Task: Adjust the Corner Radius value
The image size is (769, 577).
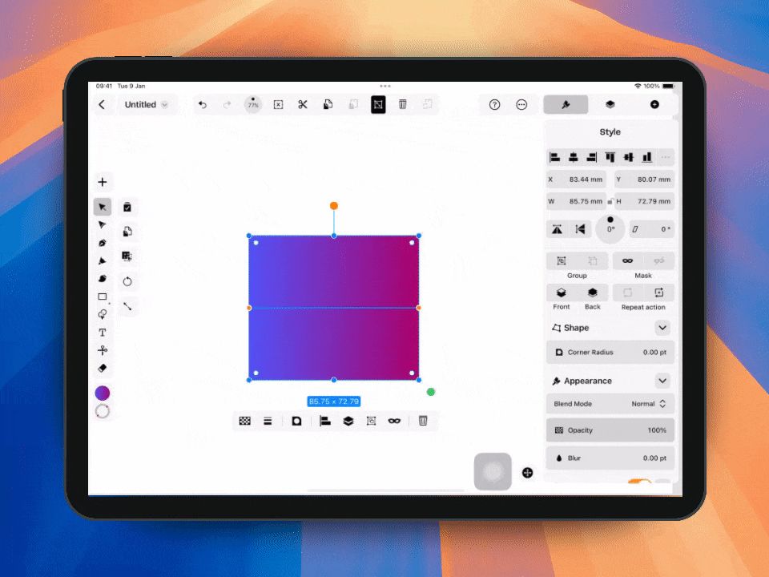Action: coord(610,353)
